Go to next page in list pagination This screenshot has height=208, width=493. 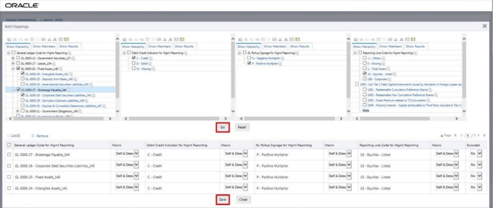[x=479, y=135]
